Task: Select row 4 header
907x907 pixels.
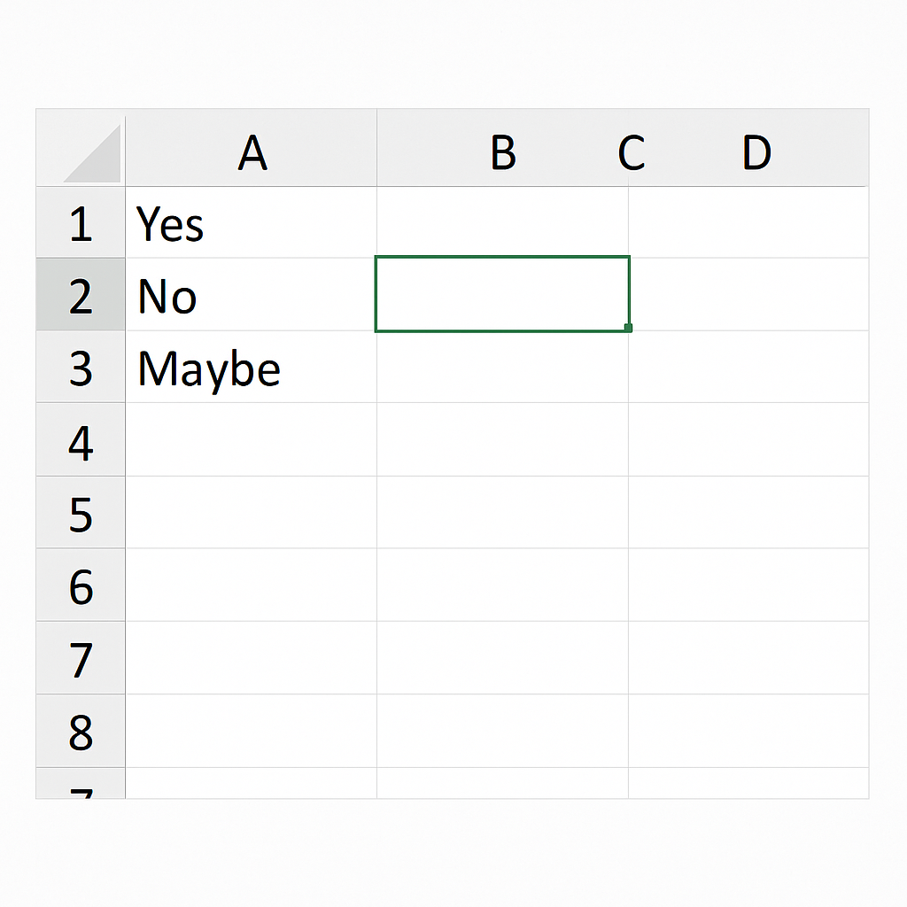Action: [x=81, y=439]
